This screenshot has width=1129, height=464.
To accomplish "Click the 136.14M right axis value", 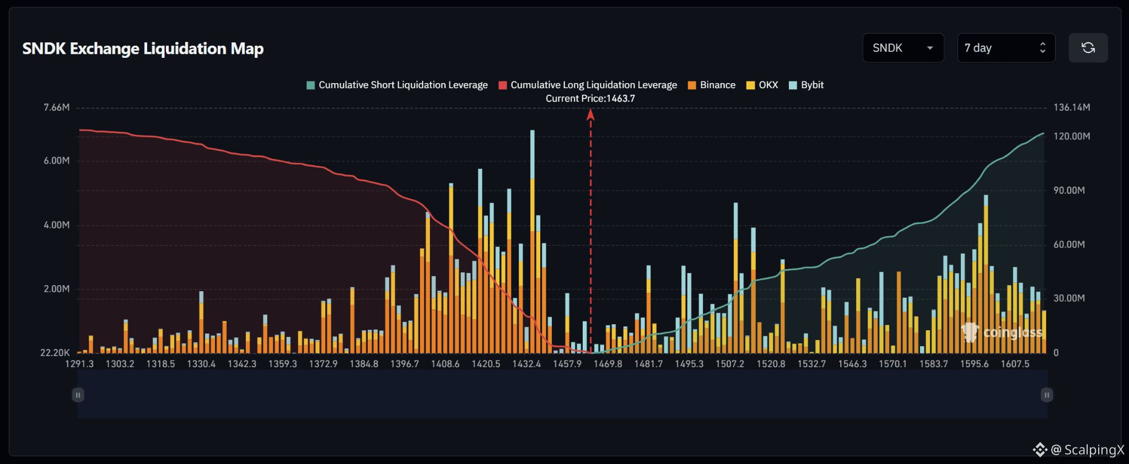I will tap(1072, 107).
